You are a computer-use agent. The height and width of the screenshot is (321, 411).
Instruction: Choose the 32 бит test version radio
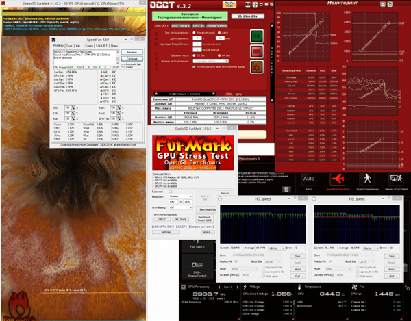coord(195,55)
